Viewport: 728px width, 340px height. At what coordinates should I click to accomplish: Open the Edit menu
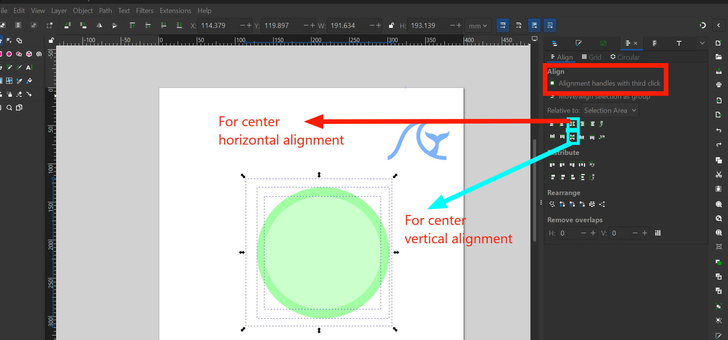(x=19, y=11)
